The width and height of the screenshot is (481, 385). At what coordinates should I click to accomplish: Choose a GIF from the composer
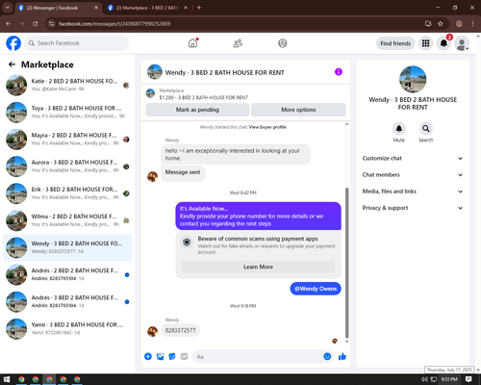184,356
